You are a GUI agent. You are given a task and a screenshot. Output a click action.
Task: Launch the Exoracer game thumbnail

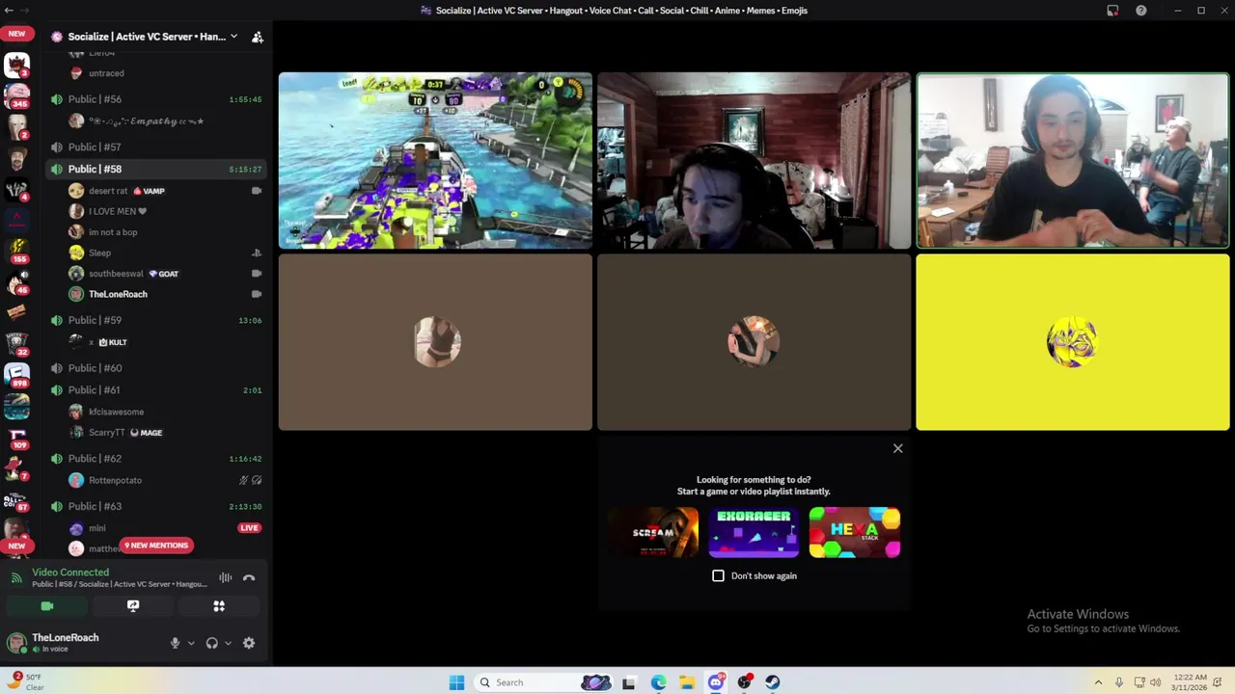(754, 533)
